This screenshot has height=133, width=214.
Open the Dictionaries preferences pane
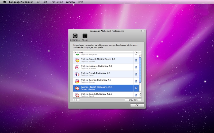[x=75, y=37]
